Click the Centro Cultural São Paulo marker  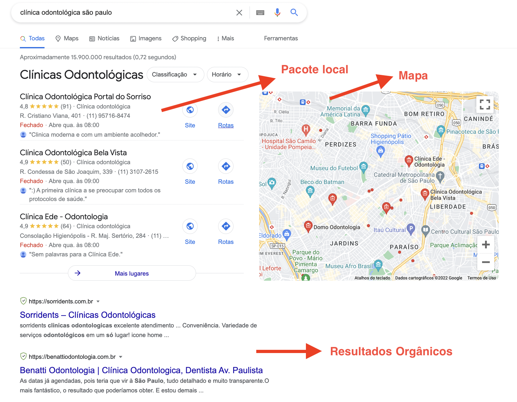425,230
